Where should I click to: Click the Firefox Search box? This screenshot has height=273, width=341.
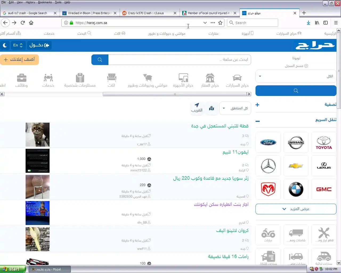pos(253,23)
